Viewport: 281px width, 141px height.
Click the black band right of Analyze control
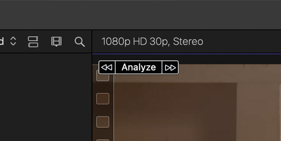(x=230, y=59)
